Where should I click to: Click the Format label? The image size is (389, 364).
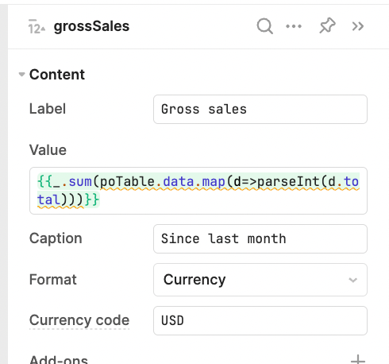[x=53, y=280]
